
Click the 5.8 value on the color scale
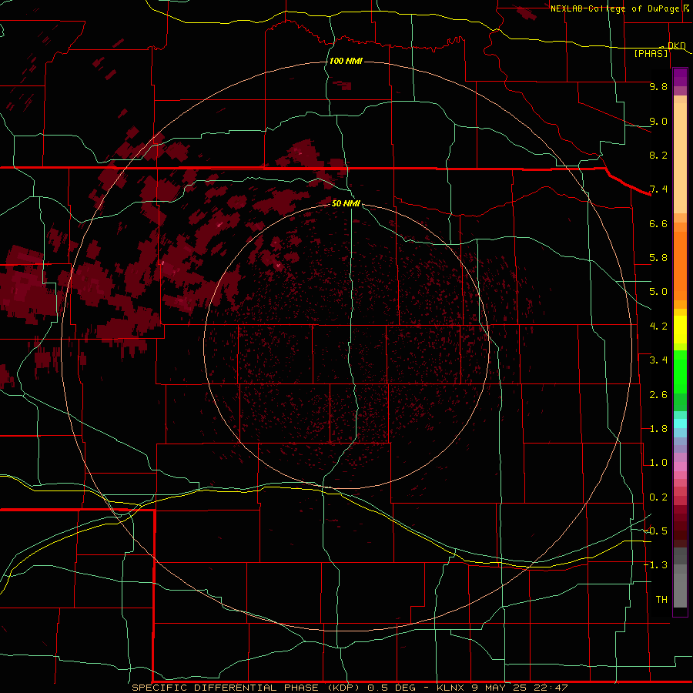click(658, 258)
